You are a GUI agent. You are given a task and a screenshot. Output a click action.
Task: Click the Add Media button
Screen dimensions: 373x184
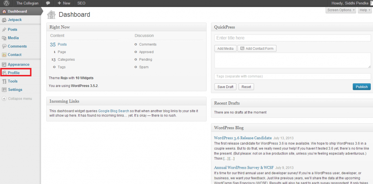point(225,48)
